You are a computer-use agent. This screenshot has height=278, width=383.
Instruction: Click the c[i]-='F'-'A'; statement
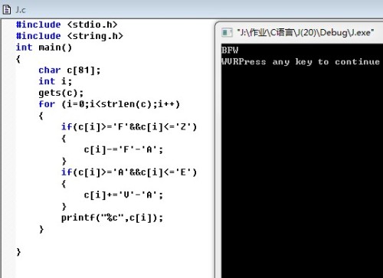click(123, 149)
